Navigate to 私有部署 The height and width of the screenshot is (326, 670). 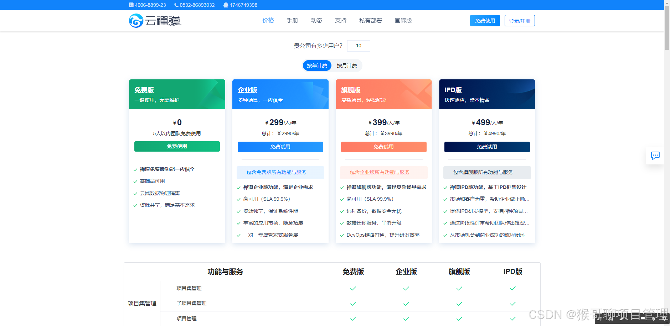click(x=371, y=21)
